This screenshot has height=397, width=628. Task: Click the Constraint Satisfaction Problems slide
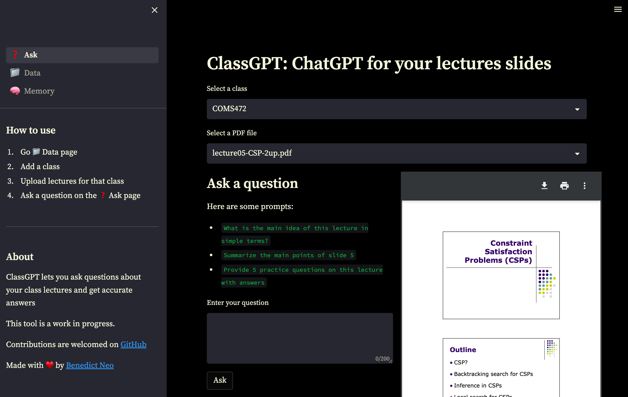click(501, 275)
